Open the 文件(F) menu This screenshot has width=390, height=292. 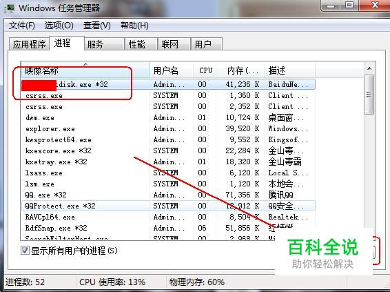pos(22,26)
